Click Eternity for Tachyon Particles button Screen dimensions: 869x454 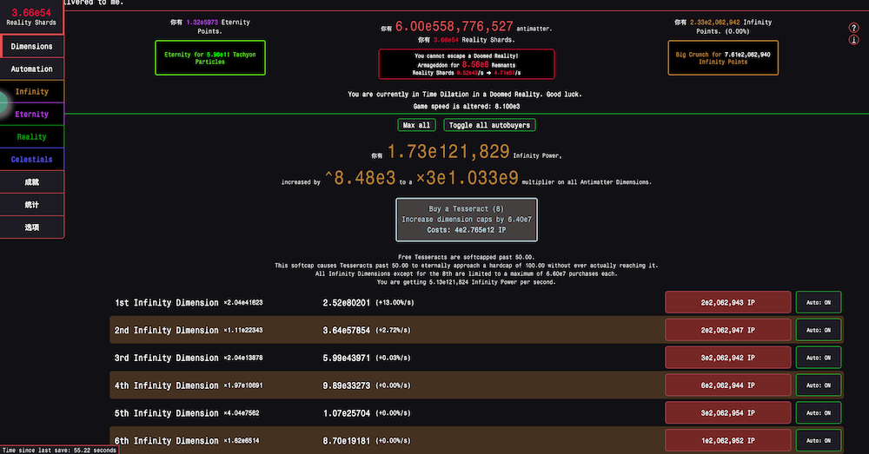point(209,58)
